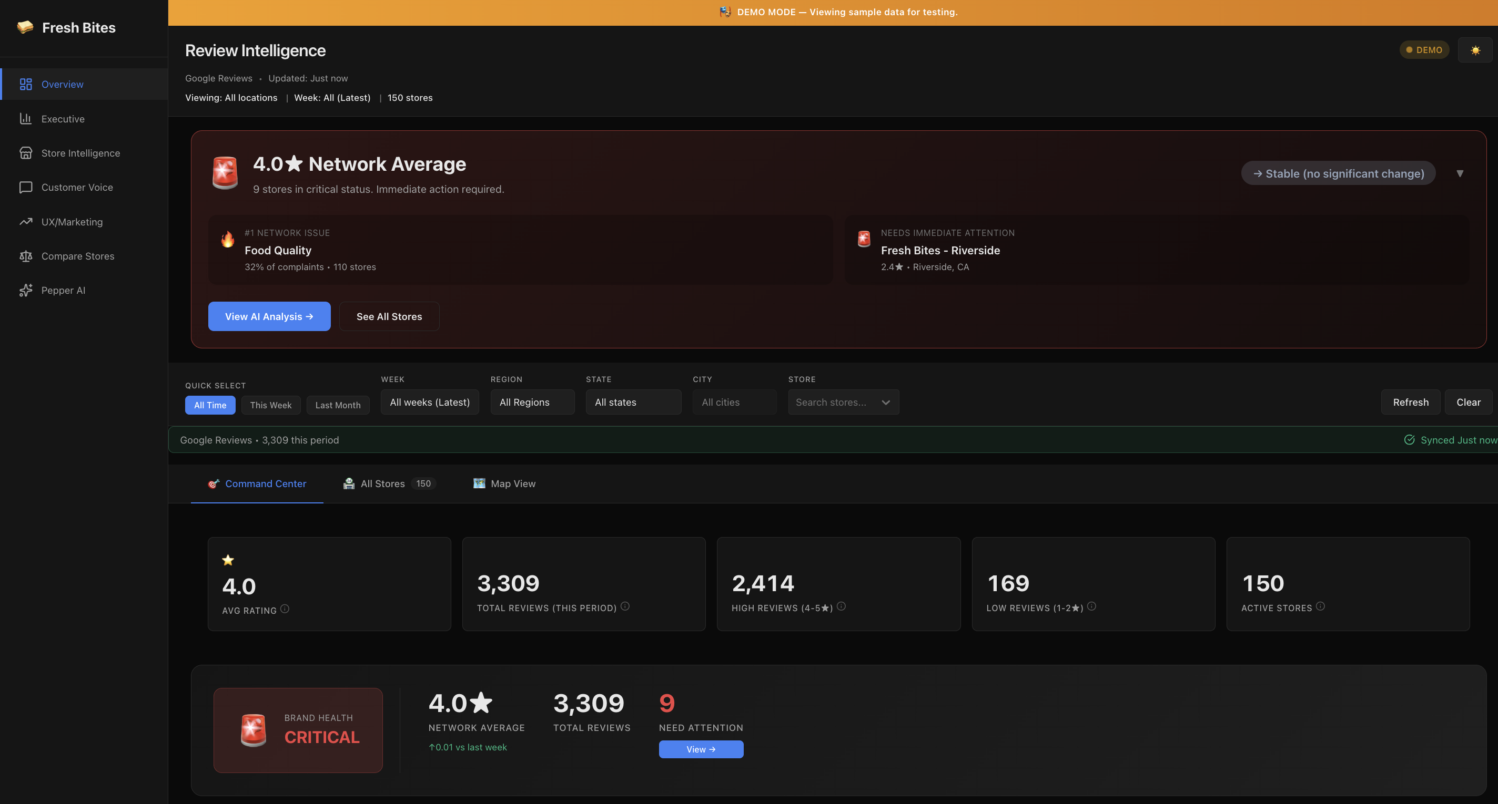Open the Map View tab
Image resolution: width=1498 pixels, height=804 pixels.
513,483
